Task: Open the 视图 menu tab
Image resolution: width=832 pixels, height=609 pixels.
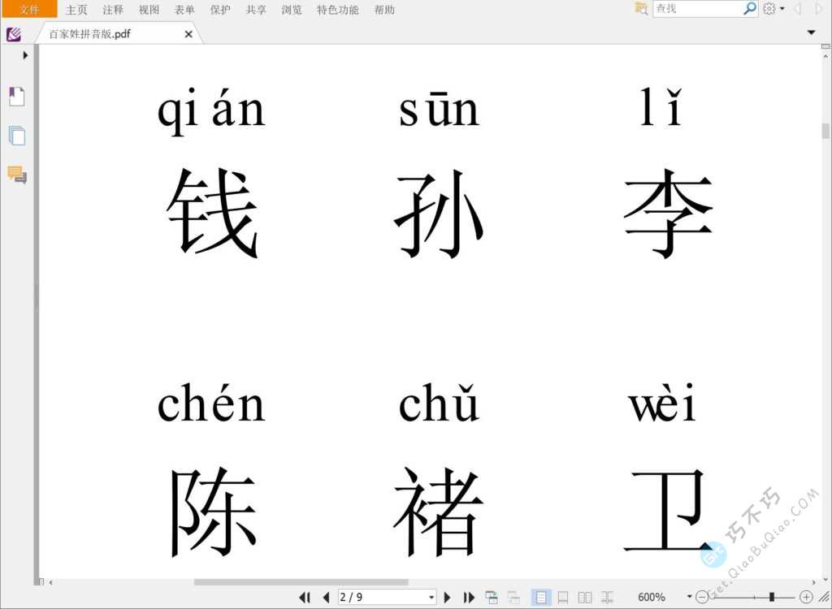Action: tap(149, 10)
